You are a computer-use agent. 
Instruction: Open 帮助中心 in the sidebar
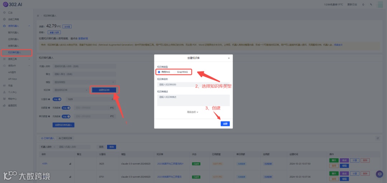12,99
